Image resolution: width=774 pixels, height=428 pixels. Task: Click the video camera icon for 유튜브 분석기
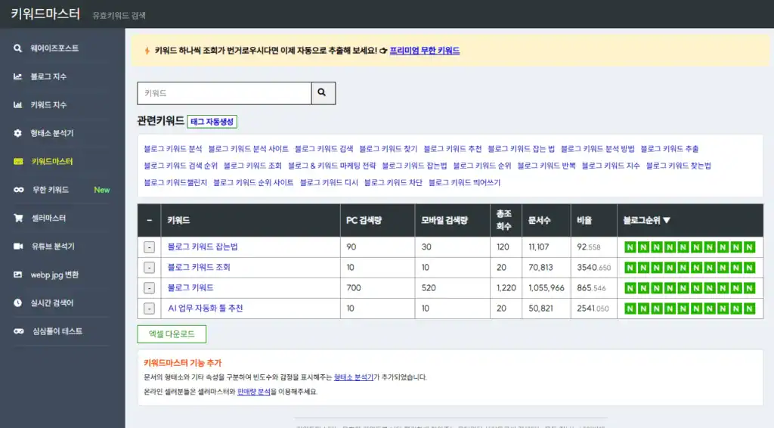[17, 247]
